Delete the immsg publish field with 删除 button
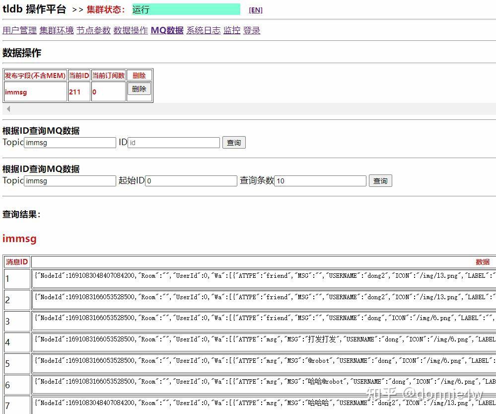The image size is (496, 414). tap(139, 88)
